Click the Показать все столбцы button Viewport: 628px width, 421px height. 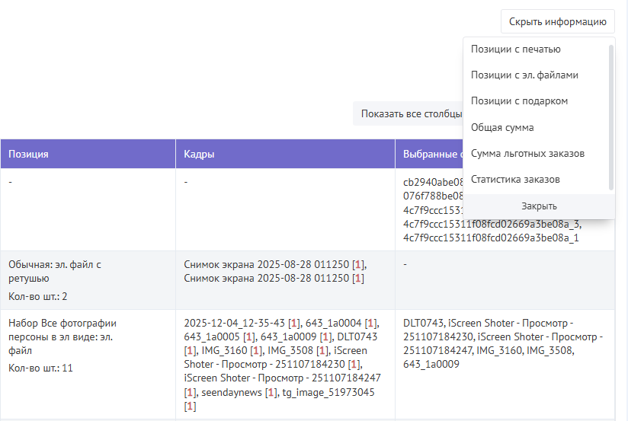coord(412,114)
